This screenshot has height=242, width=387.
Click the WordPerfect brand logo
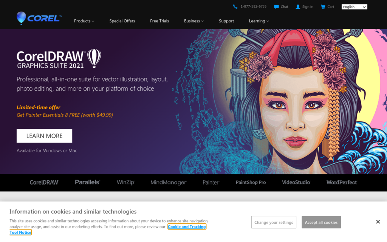click(x=342, y=182)
